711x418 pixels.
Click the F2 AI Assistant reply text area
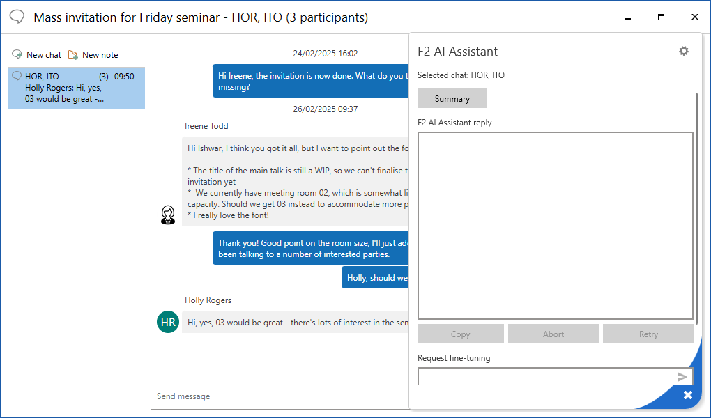point(555,225)
